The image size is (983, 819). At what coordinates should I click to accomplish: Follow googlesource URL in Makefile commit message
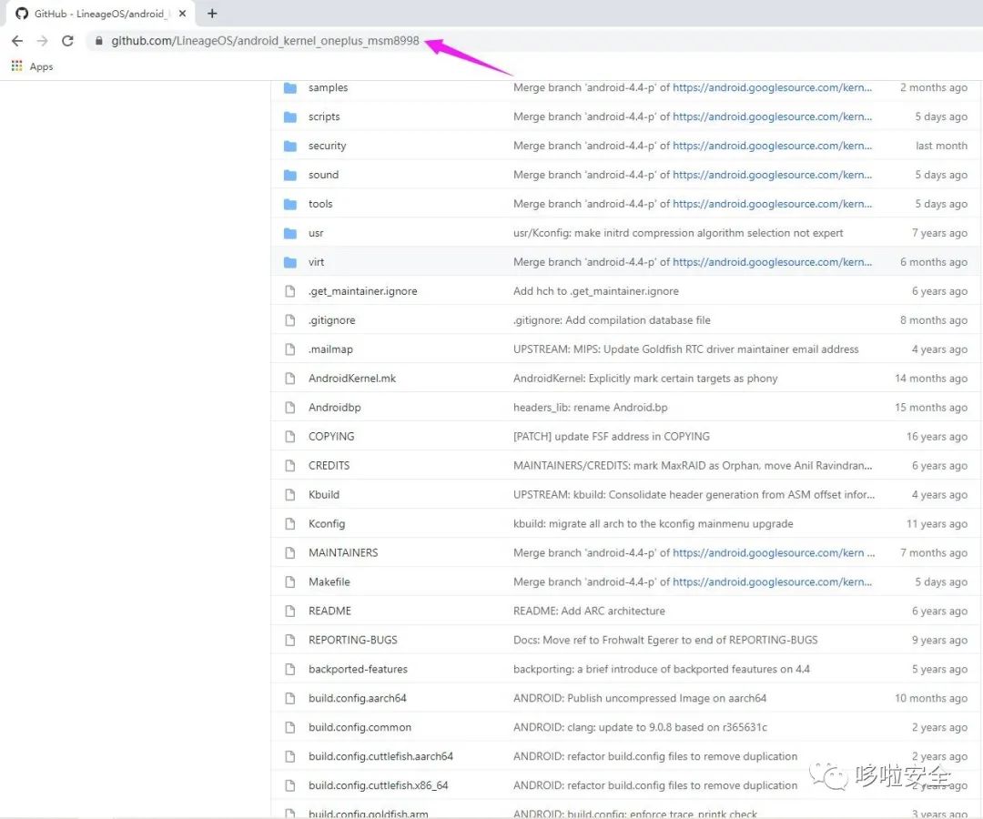pos(773,582)
